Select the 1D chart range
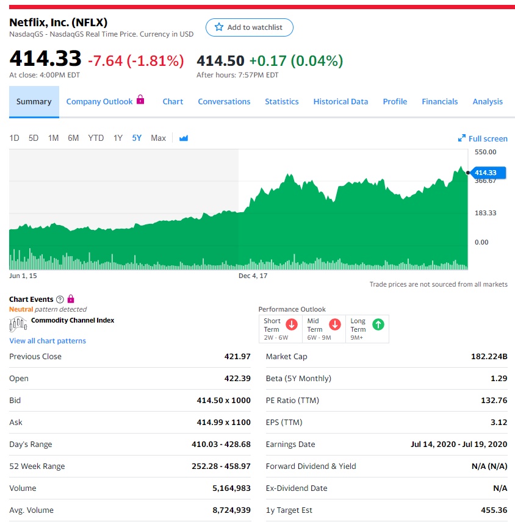Screen dimensions: 515x522 [14, 138]
